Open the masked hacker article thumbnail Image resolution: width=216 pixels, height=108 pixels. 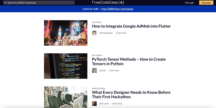pyautogui.click(x=66, y=97)
